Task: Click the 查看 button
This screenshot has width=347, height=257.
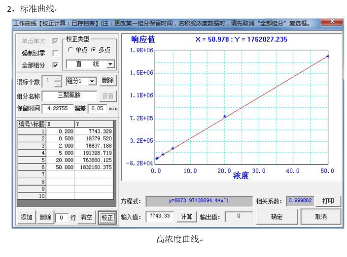Action: [x=108, y=96]
